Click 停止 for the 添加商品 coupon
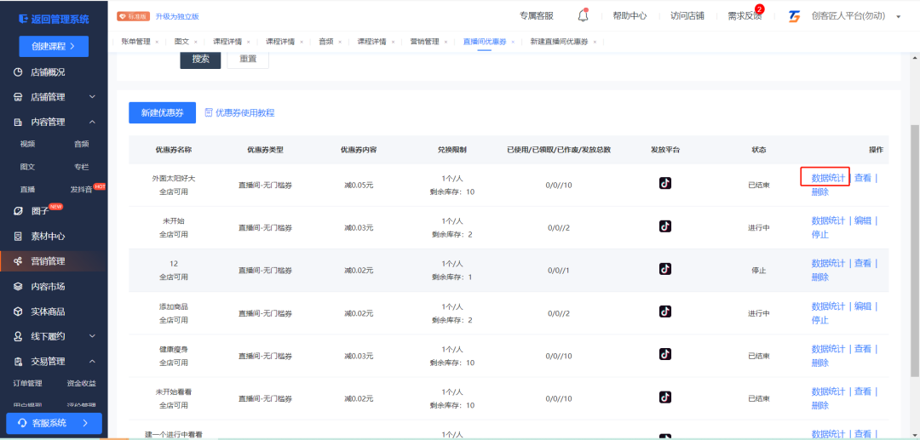This screenshot has height=440, width=920. click(x=819, y=320)
